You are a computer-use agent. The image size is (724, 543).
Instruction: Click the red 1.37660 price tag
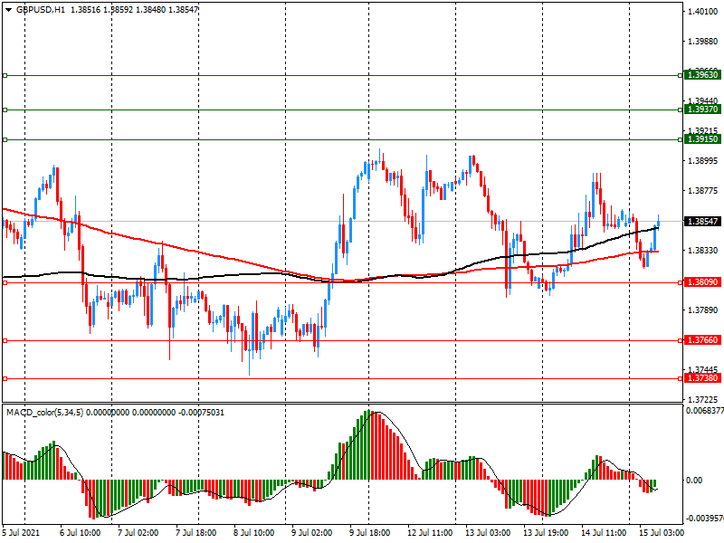pos(702,340)
